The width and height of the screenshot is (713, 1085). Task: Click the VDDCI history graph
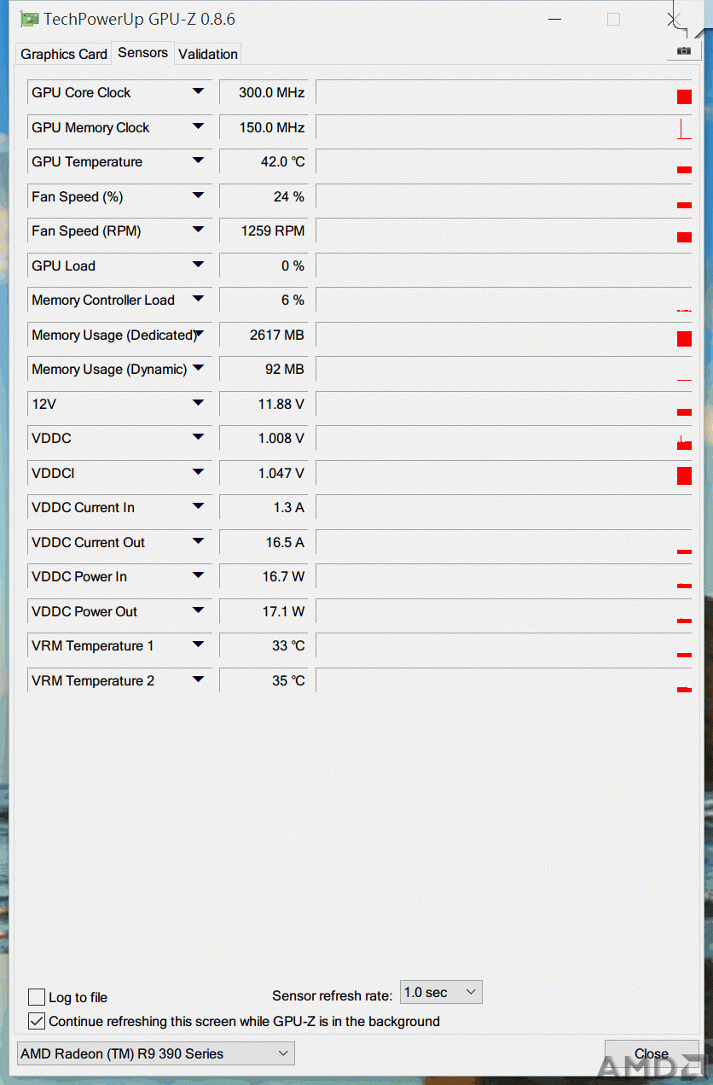[504, 473]
